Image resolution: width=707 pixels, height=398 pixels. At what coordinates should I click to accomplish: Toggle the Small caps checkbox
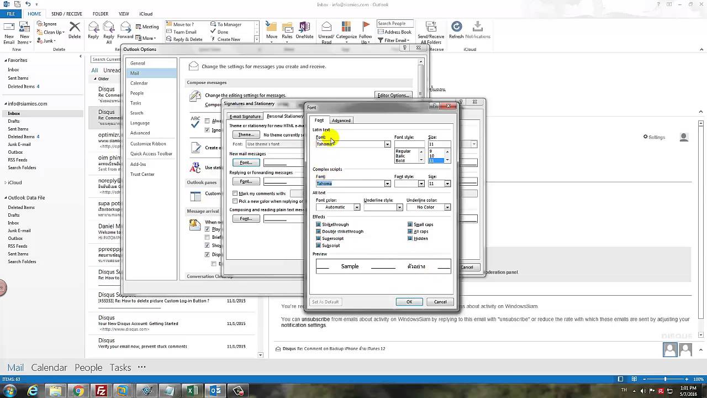410,224
